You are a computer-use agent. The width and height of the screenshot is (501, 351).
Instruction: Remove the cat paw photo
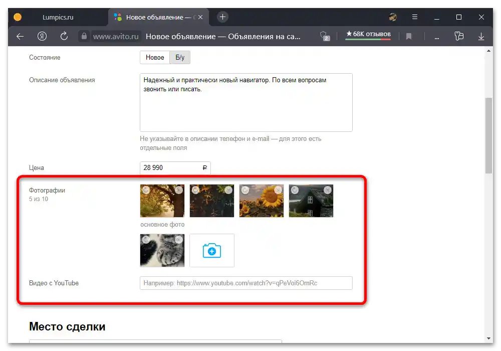point(179,240)
